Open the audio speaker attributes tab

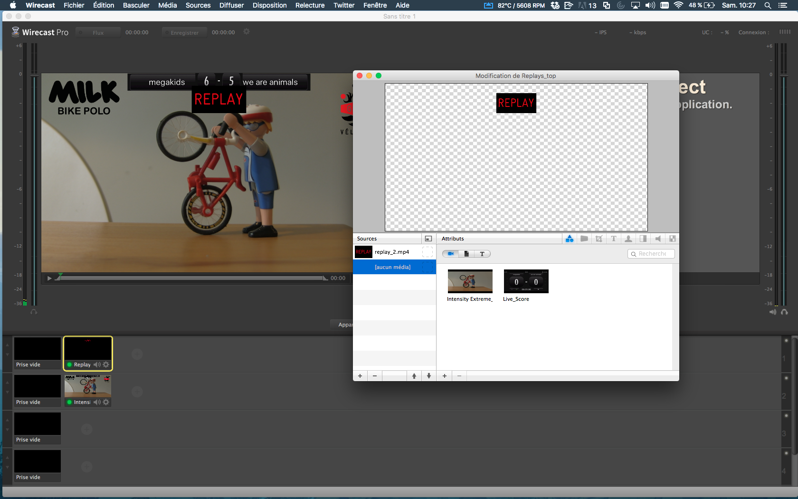[658, 239]
